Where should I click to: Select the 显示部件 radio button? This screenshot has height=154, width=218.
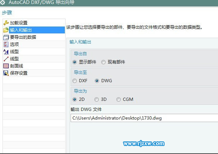click(75, 62)
